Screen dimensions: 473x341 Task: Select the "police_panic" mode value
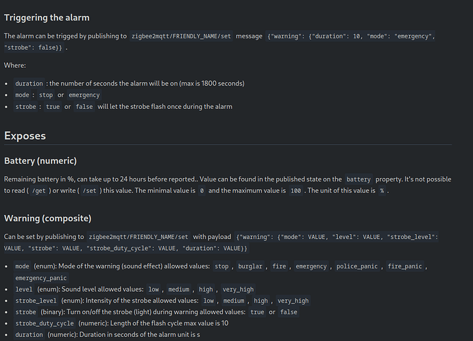(x=357, y=266)
